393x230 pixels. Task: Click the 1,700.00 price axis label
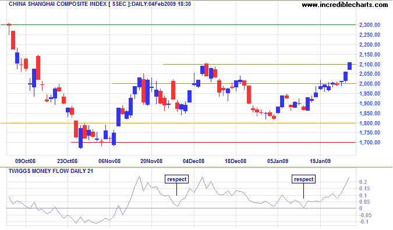pyautogui.click(x=370, y=142)
